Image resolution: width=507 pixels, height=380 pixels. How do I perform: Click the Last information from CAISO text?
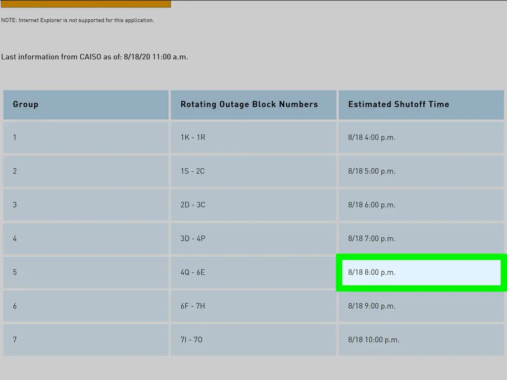point(95,57)
